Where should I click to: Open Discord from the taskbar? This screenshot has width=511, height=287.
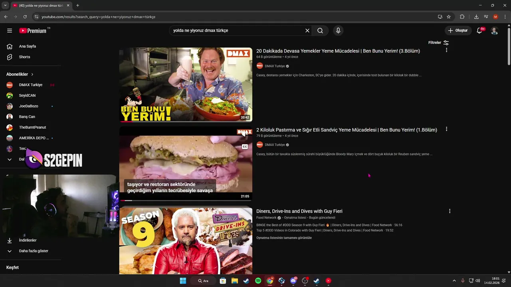293,281
